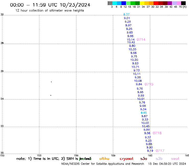Click the black swatch ending the color scale
This screenshot has width=189, height=166.
(x=183, y=3)
